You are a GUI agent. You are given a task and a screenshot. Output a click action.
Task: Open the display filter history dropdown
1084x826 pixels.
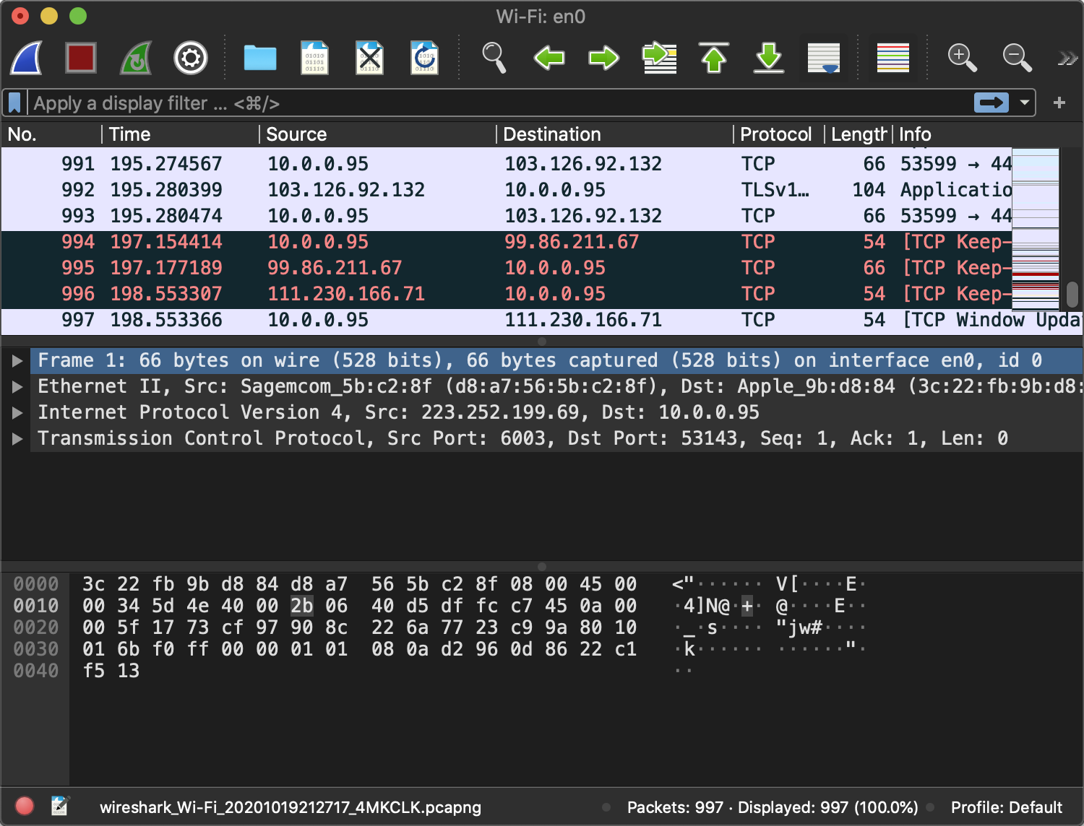click(1024, 103)
